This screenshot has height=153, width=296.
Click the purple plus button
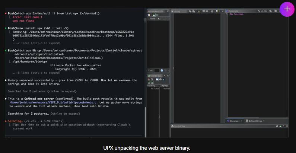click(x=287, y=9)
